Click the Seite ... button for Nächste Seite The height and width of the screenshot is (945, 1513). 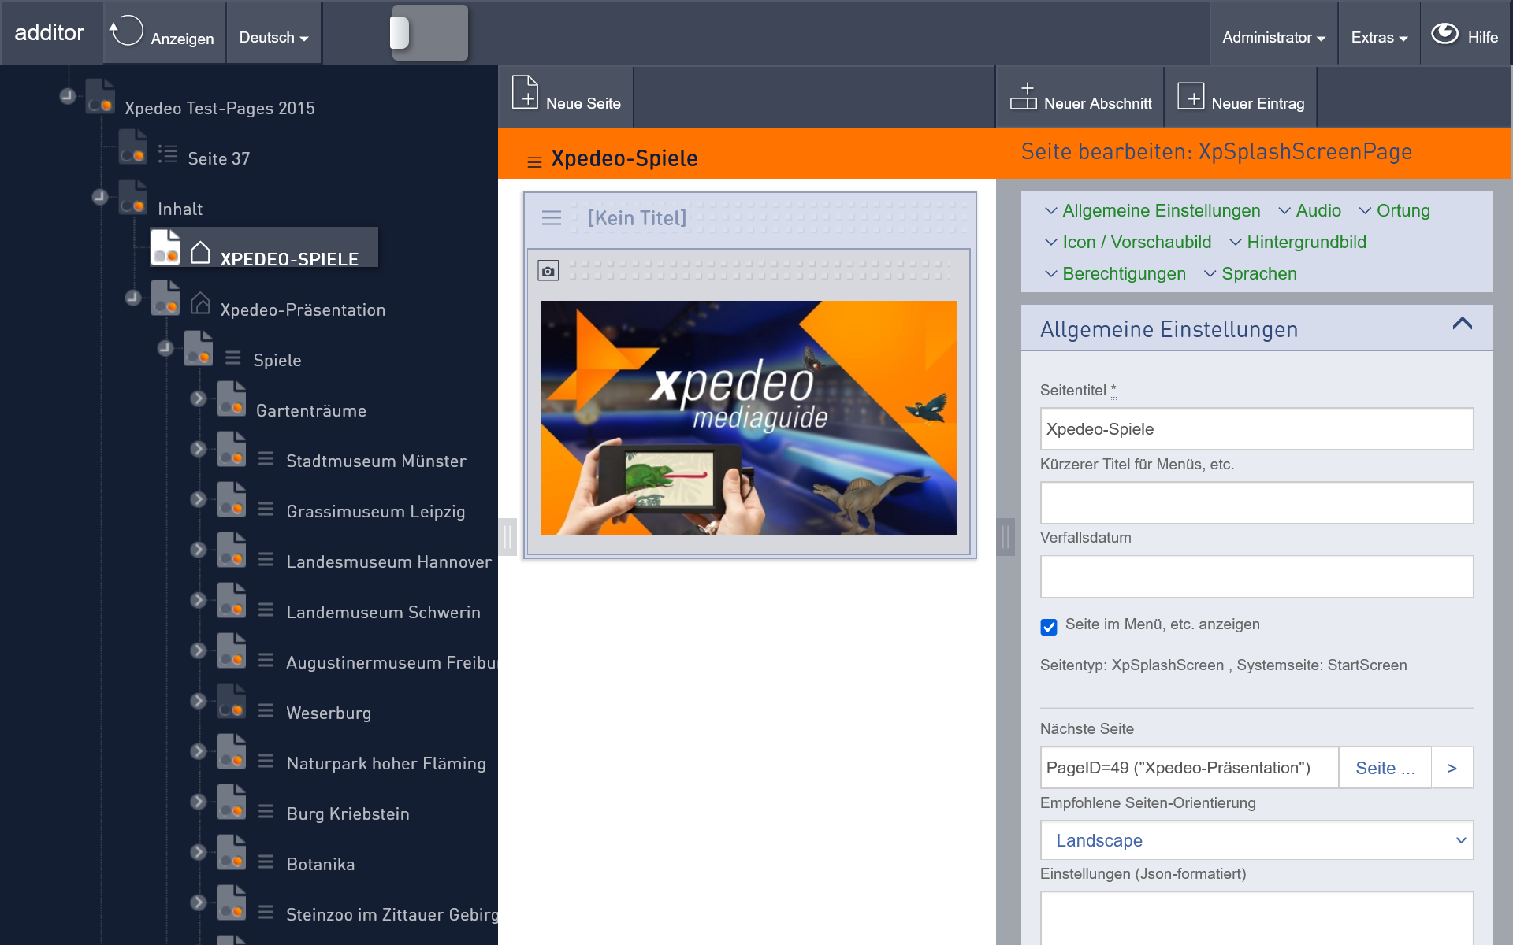tap(1385, 768)
